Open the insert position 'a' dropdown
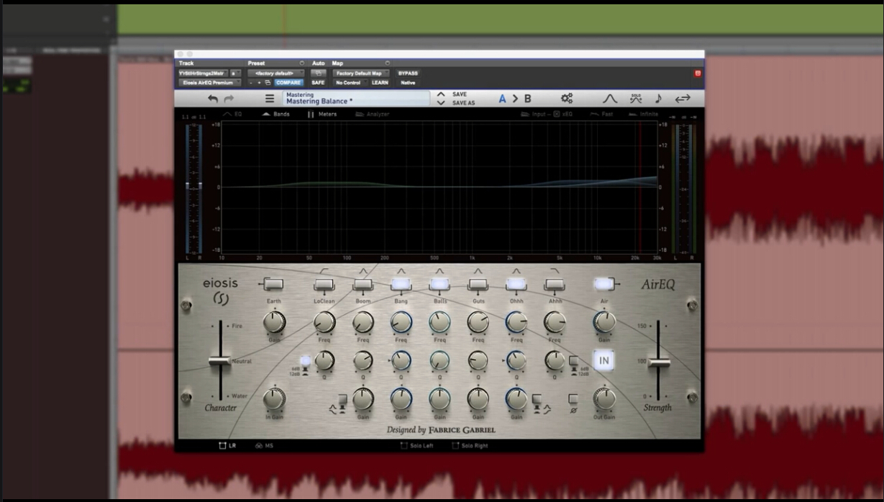884x502 pixels. (x=236, y=73)
